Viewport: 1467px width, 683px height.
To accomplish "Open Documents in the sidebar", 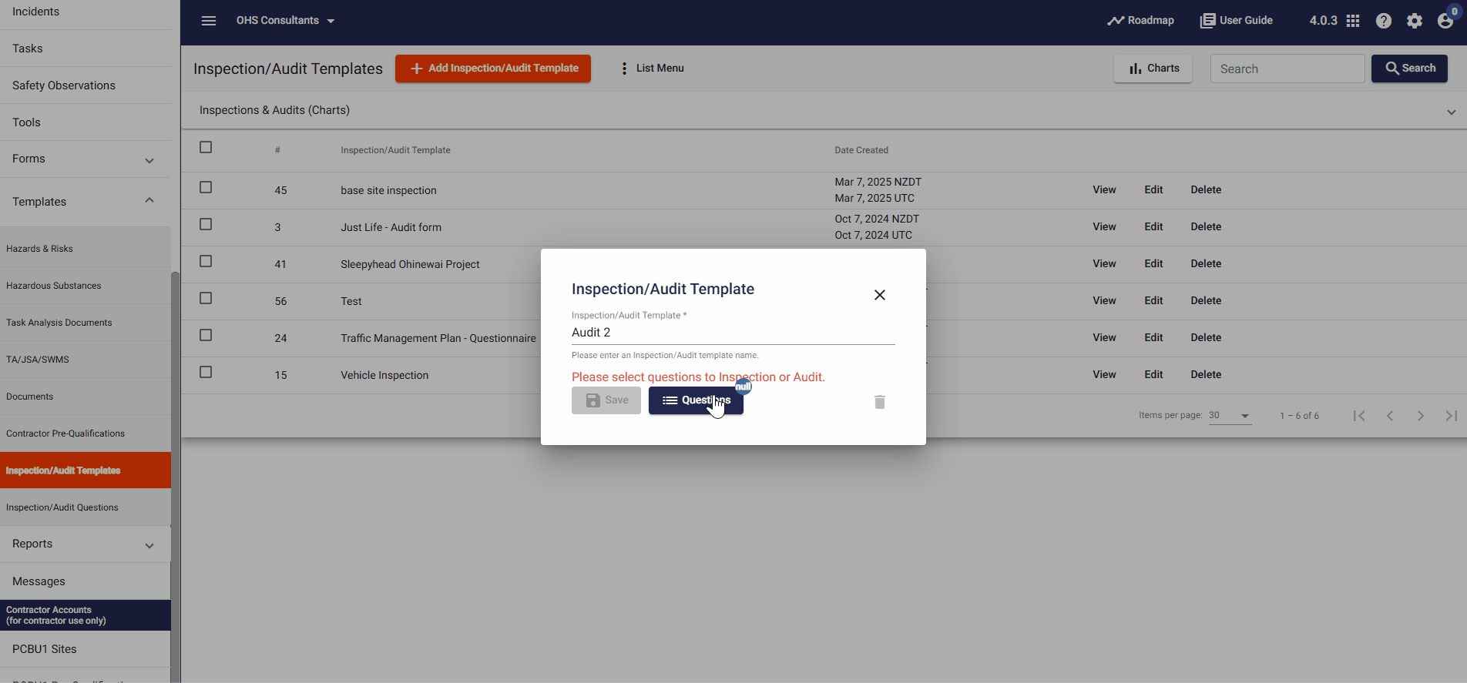I will click(86, 397).
